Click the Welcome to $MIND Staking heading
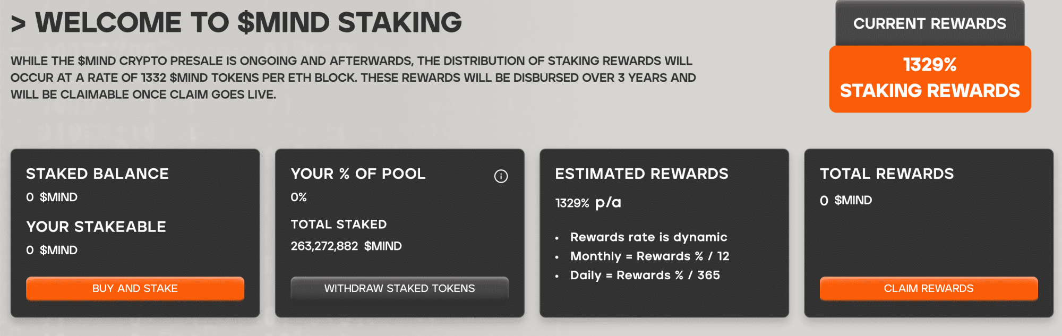The width and height of the screenshot is (1062, 336). tap(249, 23)
